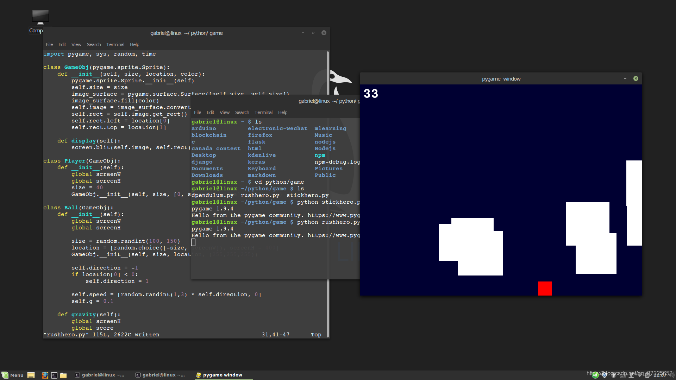Switch to first gabriel@linux terminal in taskbar
This screenshot has height=380, width=676.
100,375
